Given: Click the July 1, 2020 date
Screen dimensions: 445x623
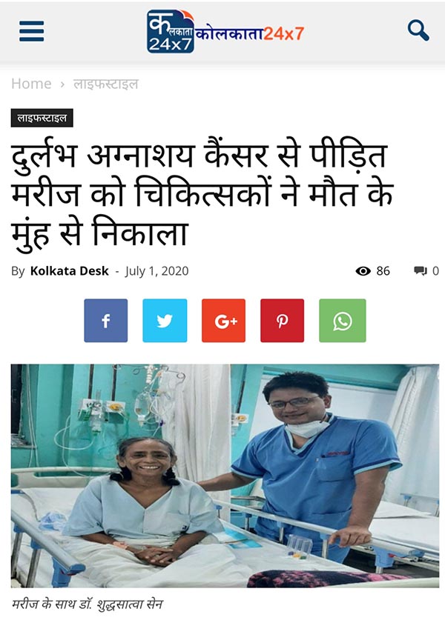Looking at the screenshot, I should [156, 271].
